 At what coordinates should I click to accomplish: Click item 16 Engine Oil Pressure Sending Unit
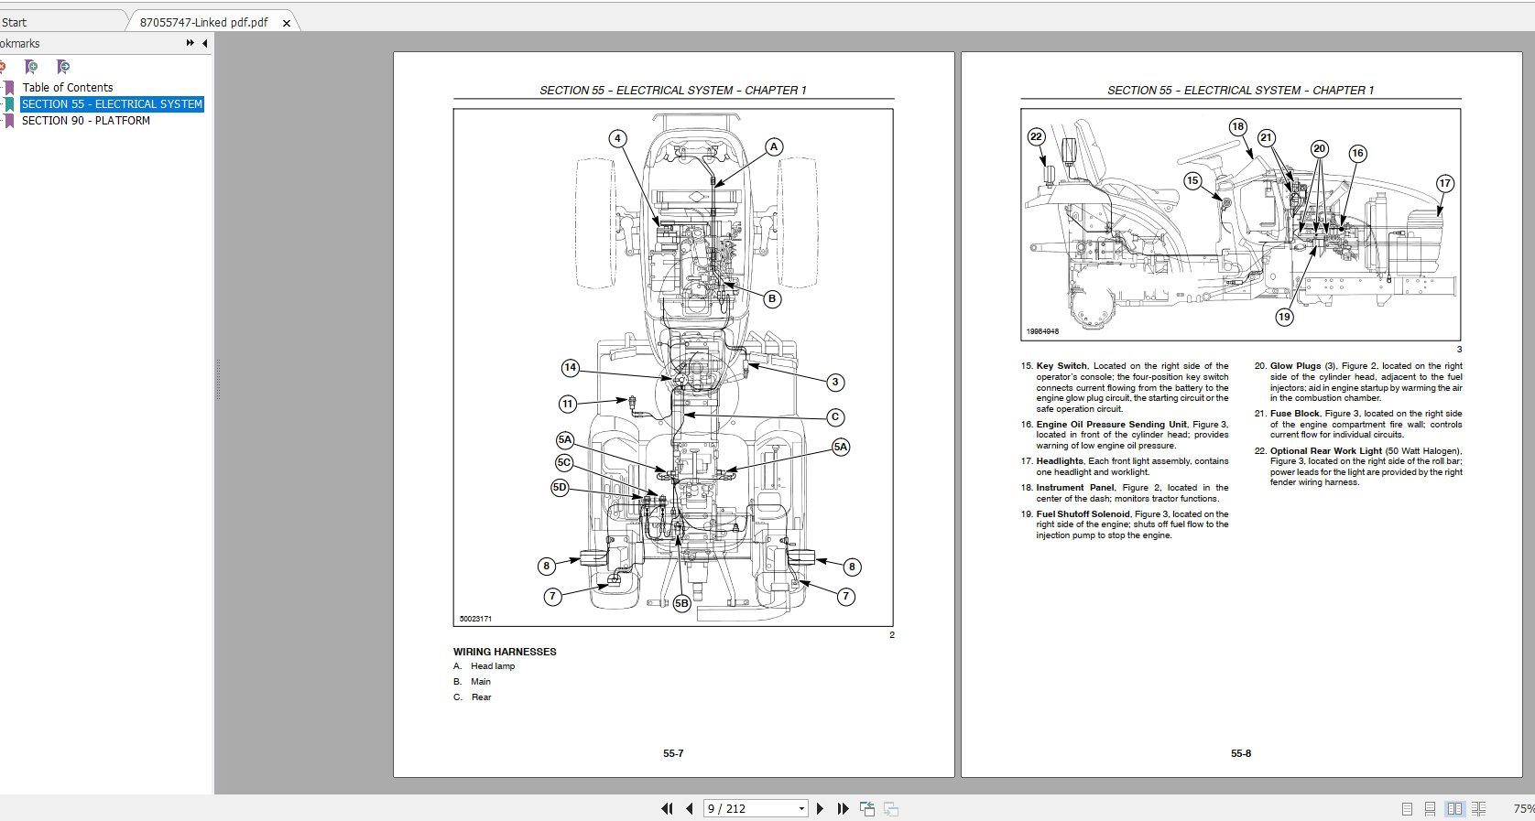coord(1126,435)
